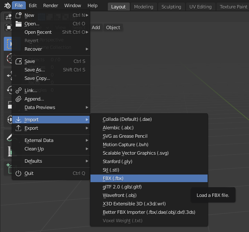Image resolution: width=249 pixels, height=232 pixels.
Task: Import FBX (.fbx) file
Action: coord(149,178)
